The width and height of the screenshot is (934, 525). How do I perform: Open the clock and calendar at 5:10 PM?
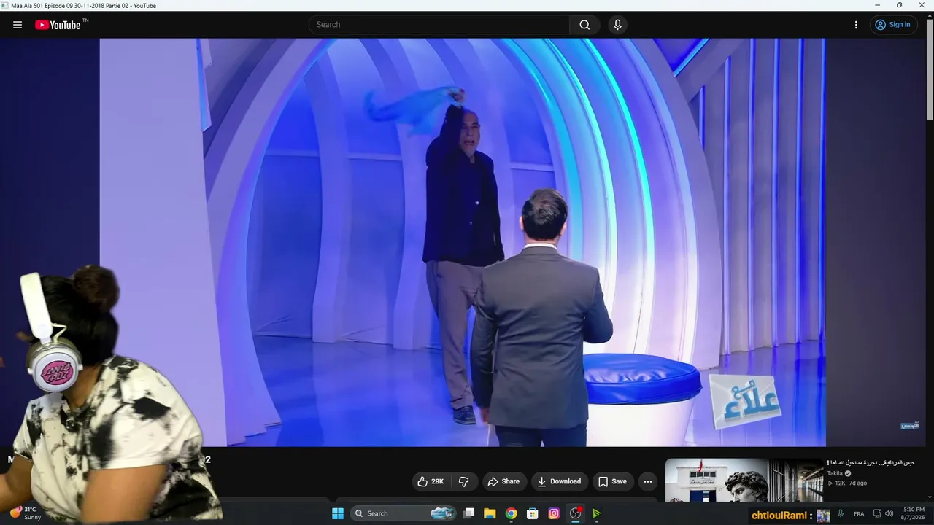(x=914, y=513)
